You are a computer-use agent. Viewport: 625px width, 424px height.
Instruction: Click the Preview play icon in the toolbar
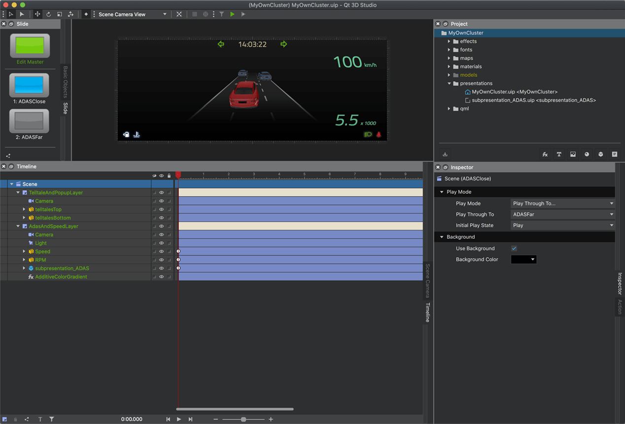click(x=242, y=14)
